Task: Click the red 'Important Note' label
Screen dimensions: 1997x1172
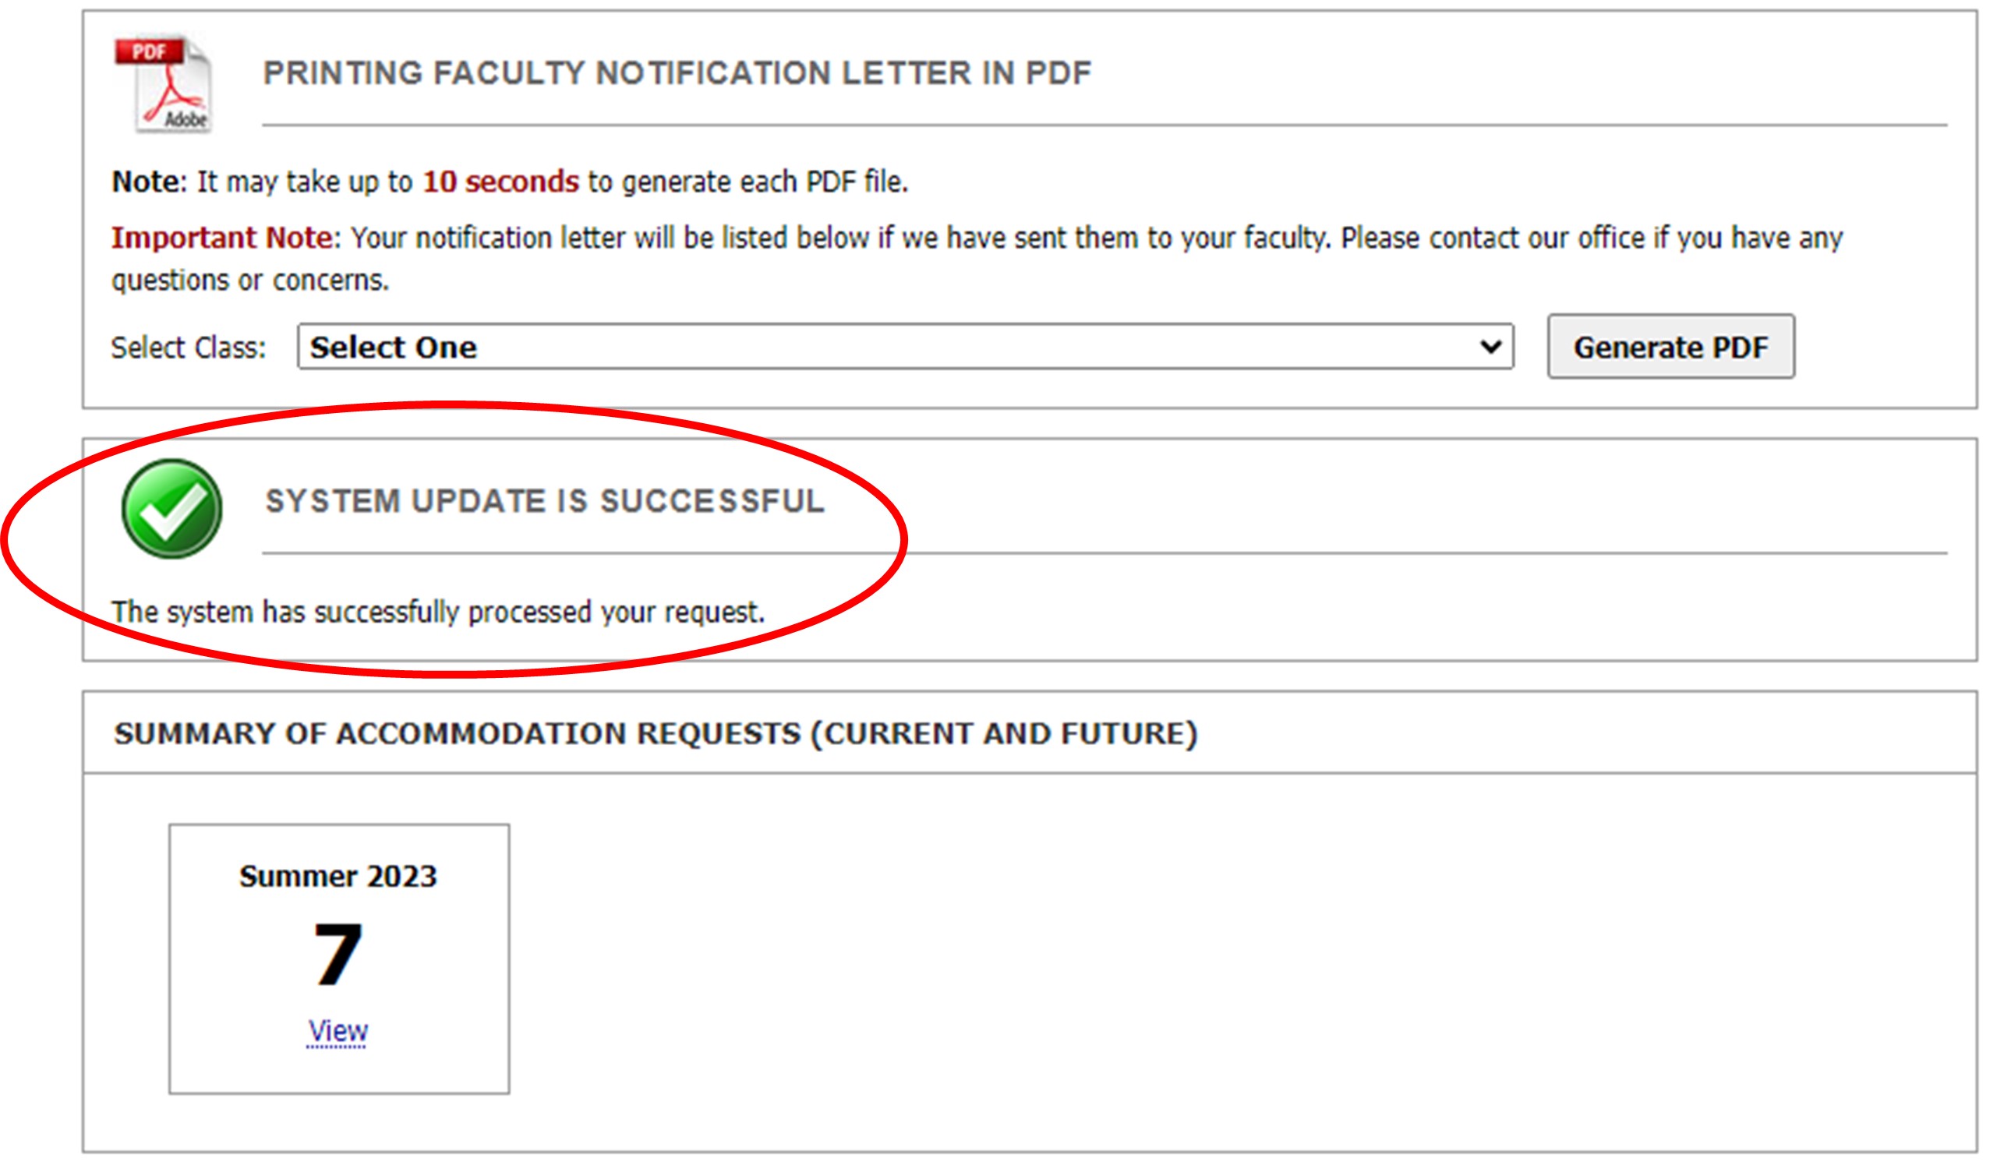Action: (222, 238)
